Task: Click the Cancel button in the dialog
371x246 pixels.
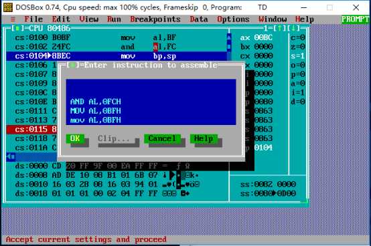Action: click(x=162, y=138)
